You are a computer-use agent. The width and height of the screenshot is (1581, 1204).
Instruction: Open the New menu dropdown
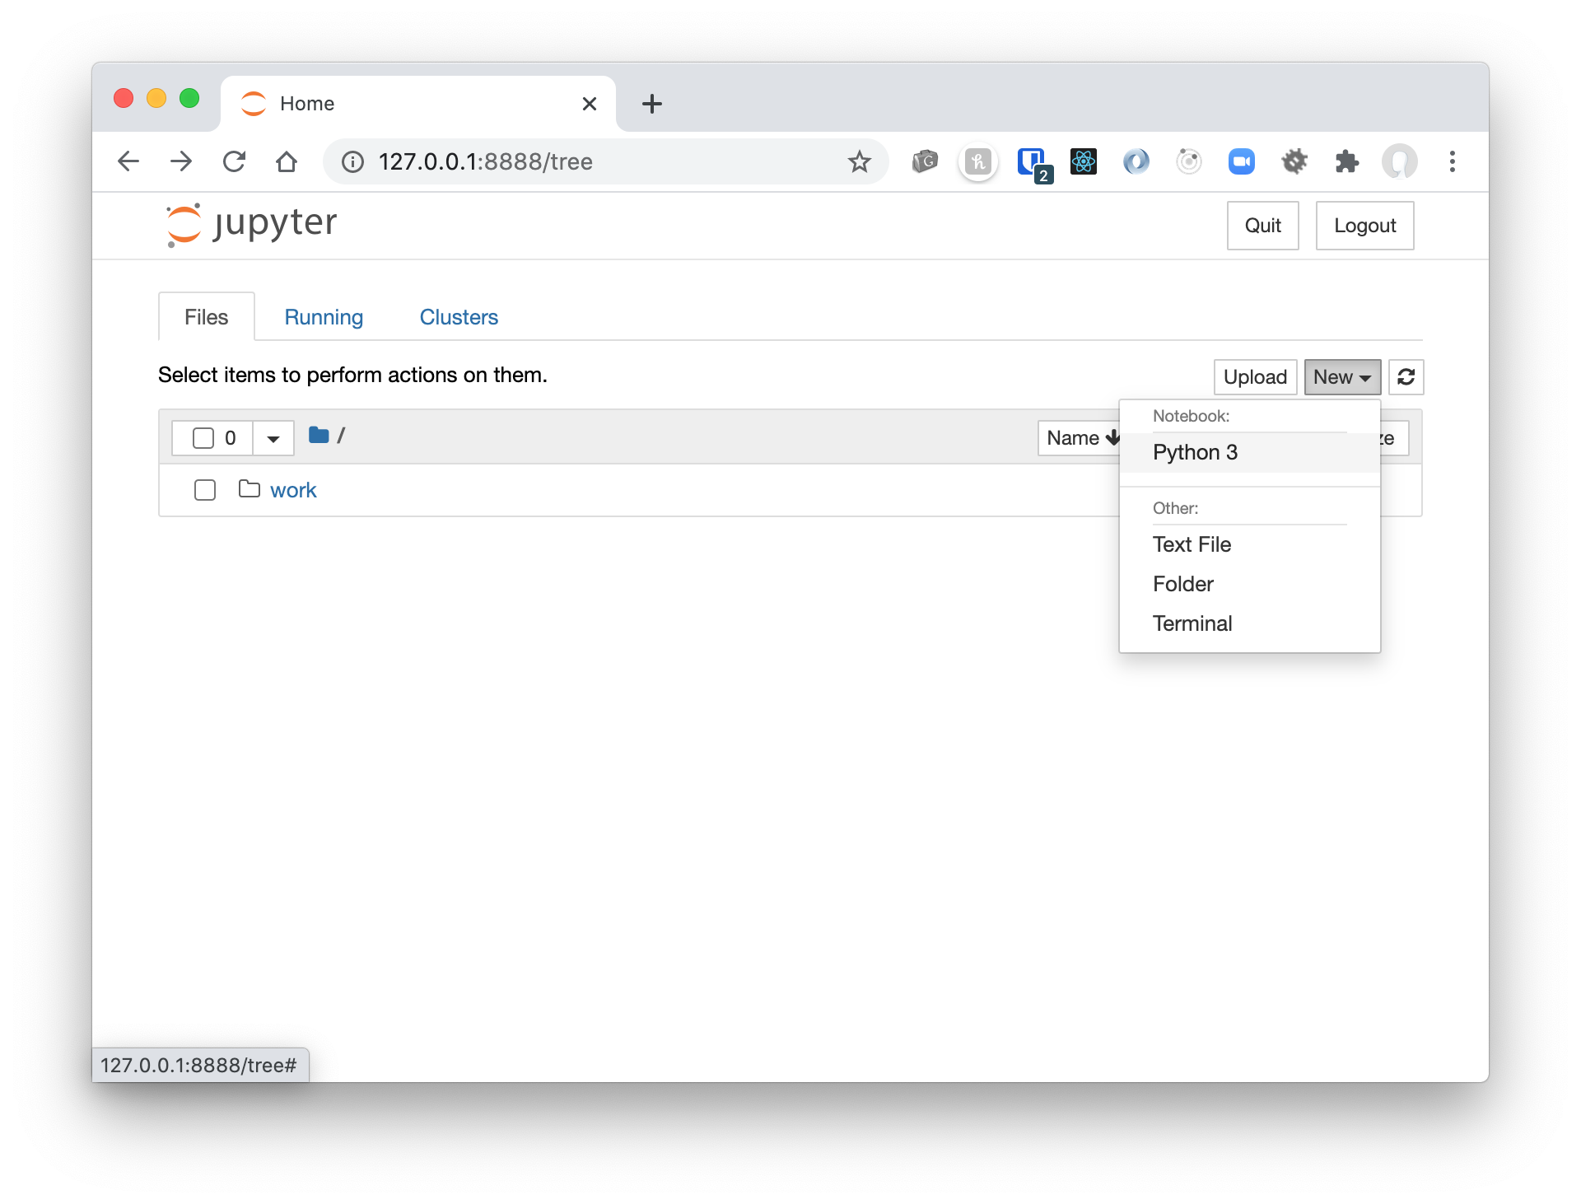click(1341, 376)
